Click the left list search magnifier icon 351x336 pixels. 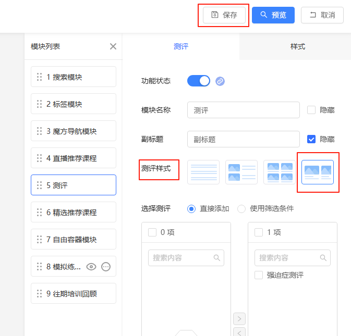[216, 258]
